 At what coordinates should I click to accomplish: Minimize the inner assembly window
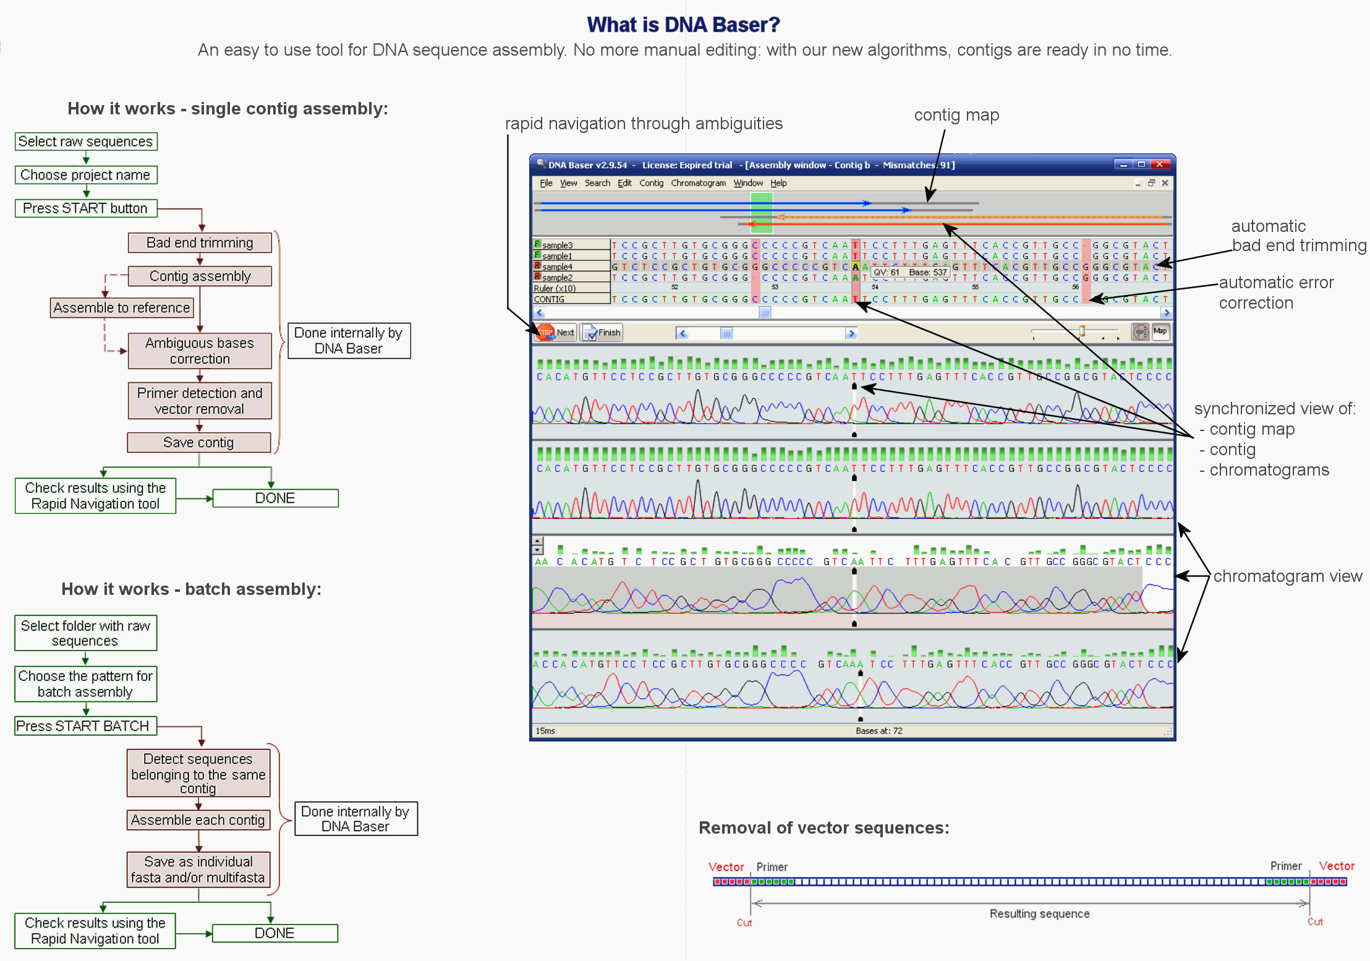coord(1138,183)
